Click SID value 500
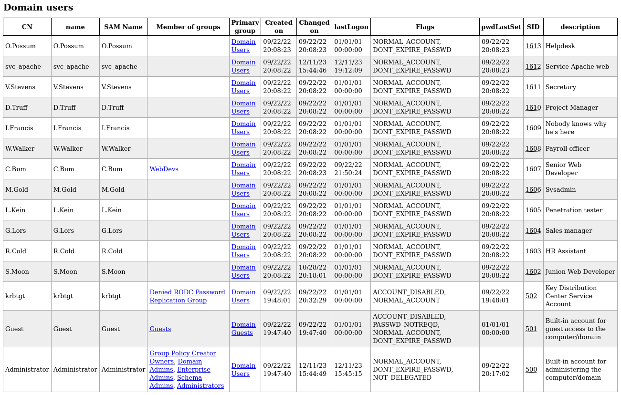 (x=531, y=370)
